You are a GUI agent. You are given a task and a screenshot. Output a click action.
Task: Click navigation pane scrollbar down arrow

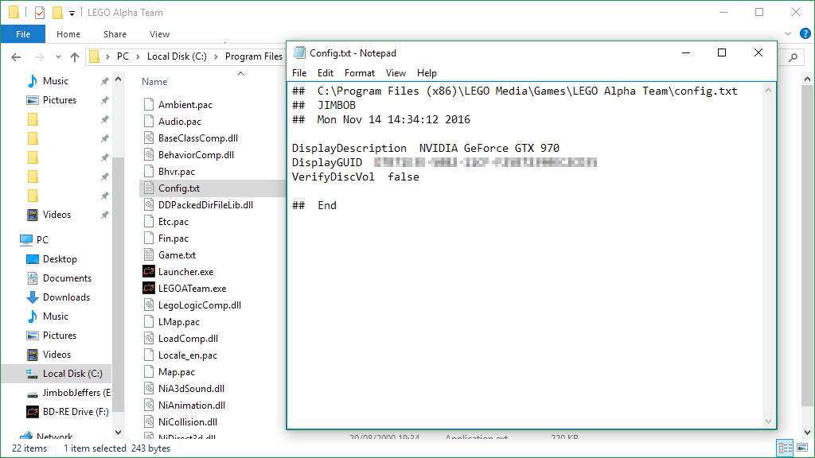point(118,433)
